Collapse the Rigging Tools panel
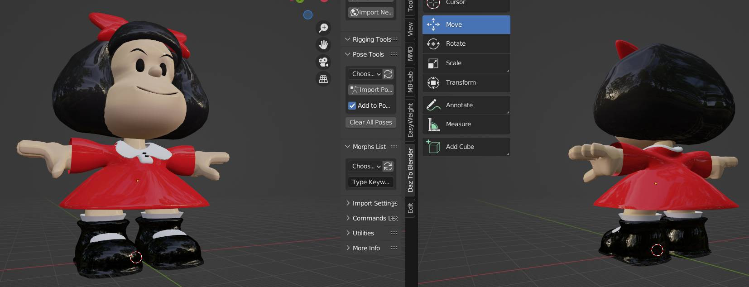 coord(348,39)
